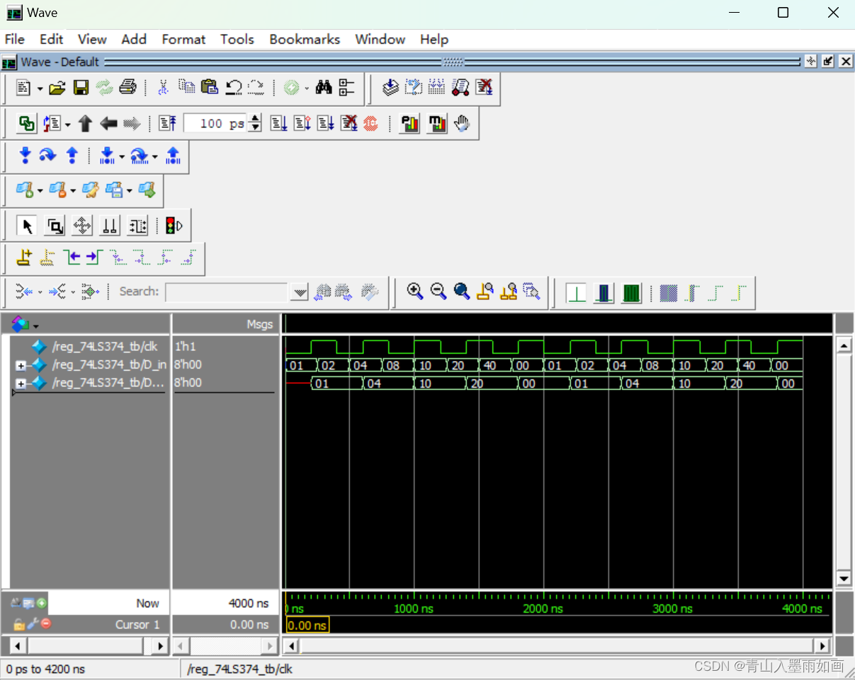Paste from the clipboard icon in the toolbar
Image resolution: width=855 pixels, height=680 pixels.
pyautogui.click(x=210, y=88)
